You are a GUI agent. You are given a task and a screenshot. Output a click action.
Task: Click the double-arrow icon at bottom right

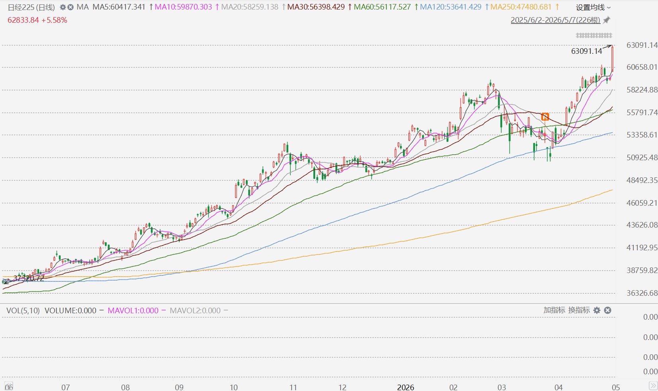pos(653,386)
